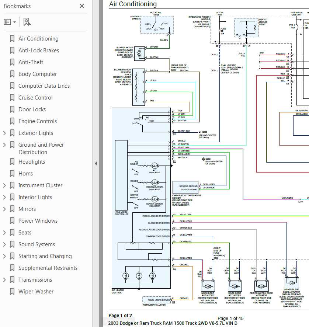The height and width of the screenshot is (327, 309).
Task: Open the Wiper_Washer bookmark
Action: (x=36, y=292)
